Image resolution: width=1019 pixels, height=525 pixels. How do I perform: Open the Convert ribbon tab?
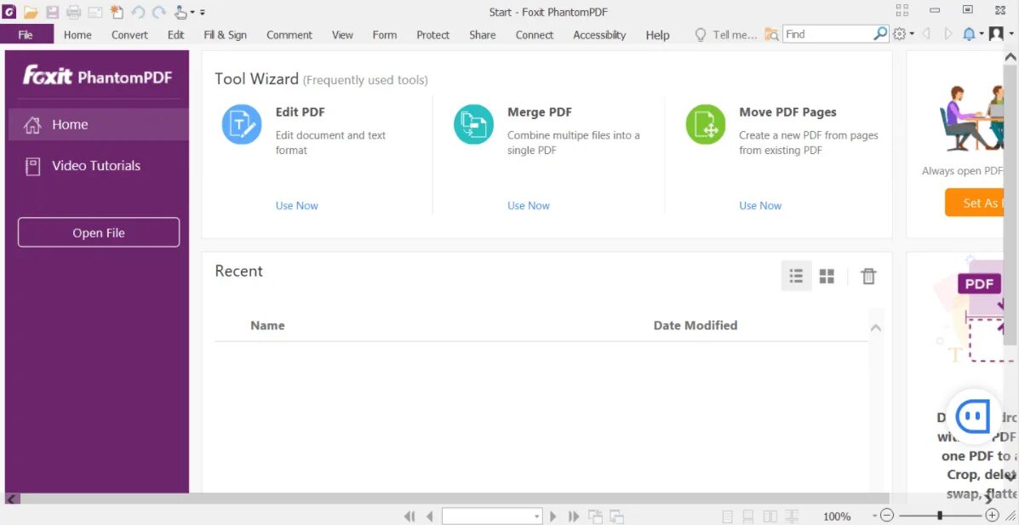click(x=129, y=34)
